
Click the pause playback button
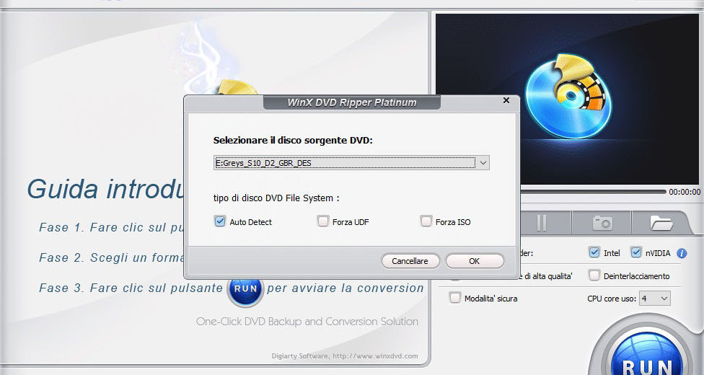[x=542, y=223]
